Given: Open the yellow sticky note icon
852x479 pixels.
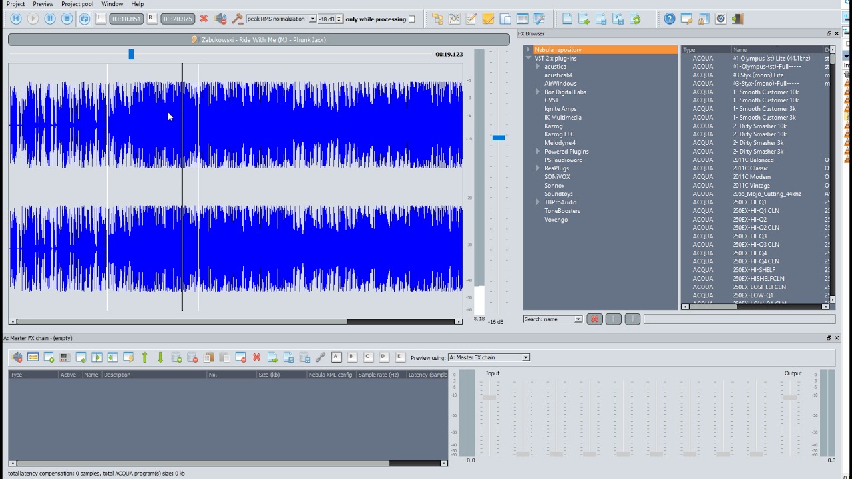Looking at the screenshot, I should (x=488, y=19).
